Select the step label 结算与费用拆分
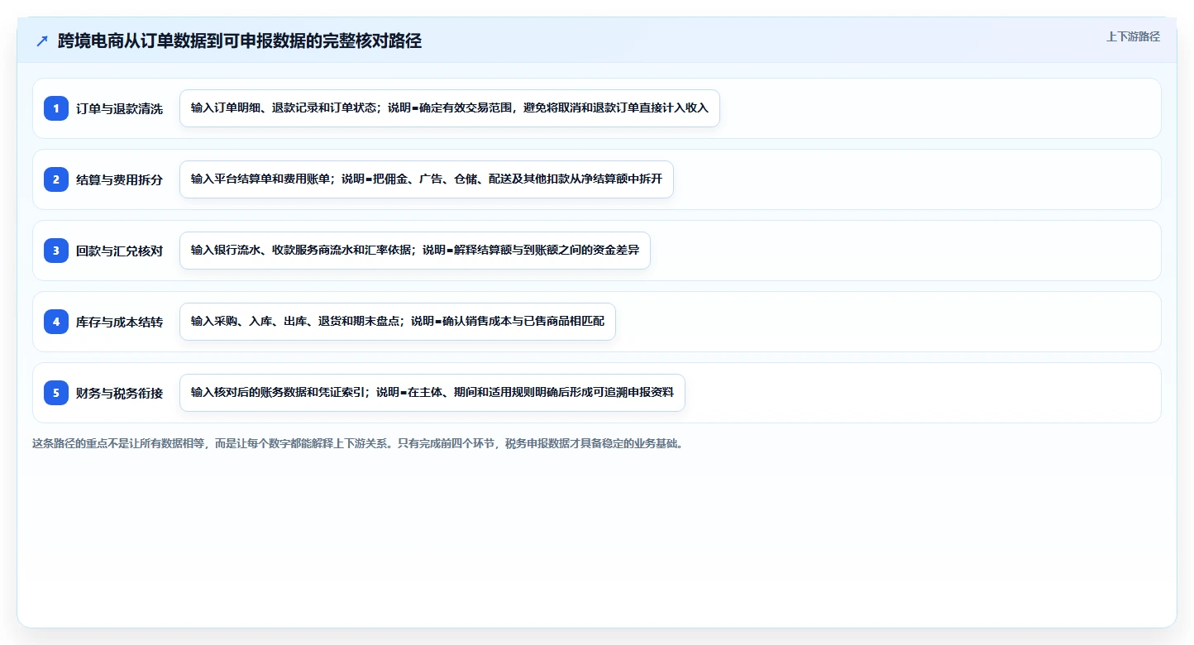The height and width of the screenshot is (645, 1194). pyautogui.click(x=119, y=179)
